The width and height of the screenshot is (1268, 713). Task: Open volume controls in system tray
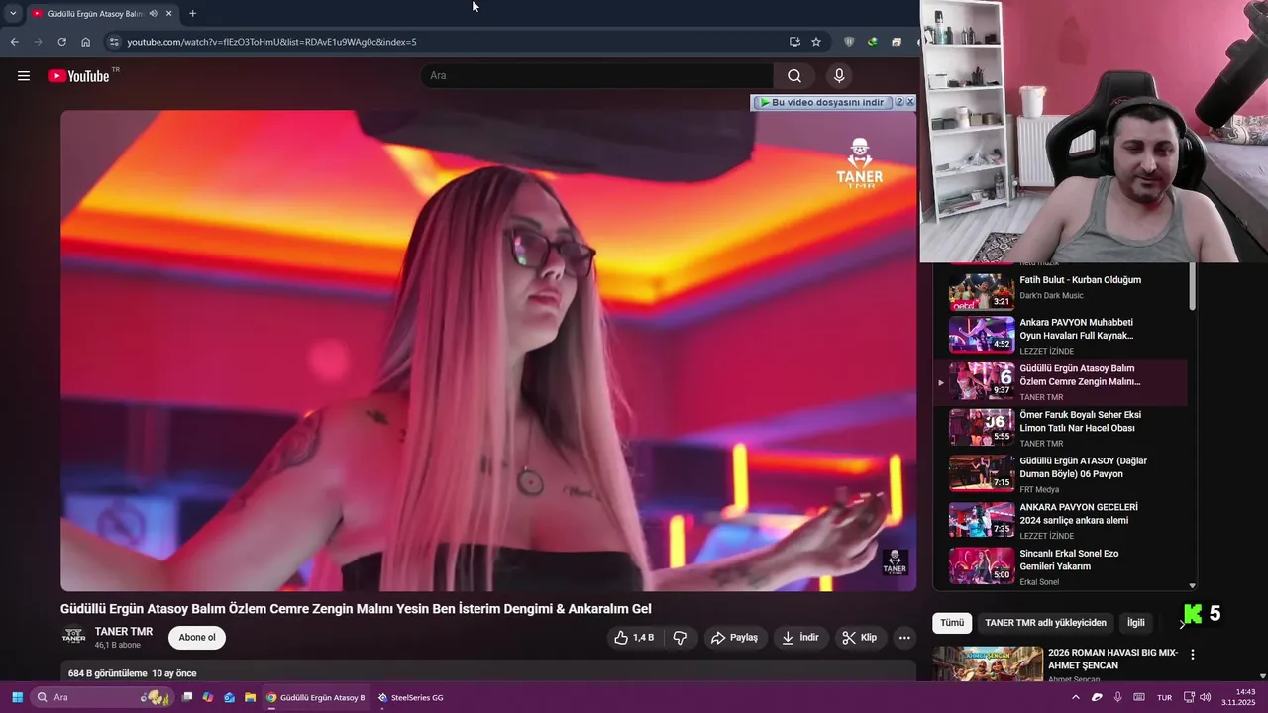point(1206,697)
